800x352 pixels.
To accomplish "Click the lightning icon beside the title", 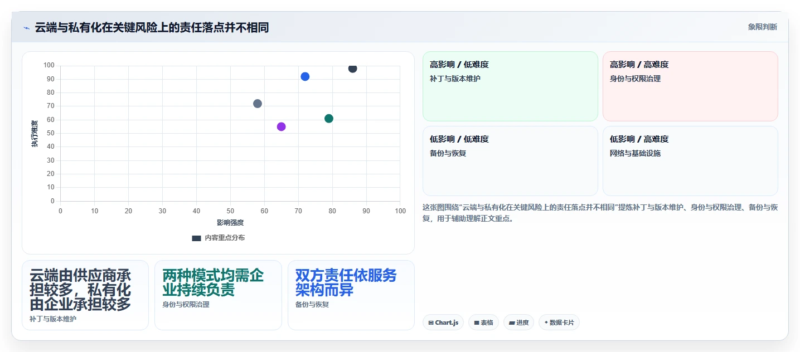I will pyautogui.click(x=26, y=28).
